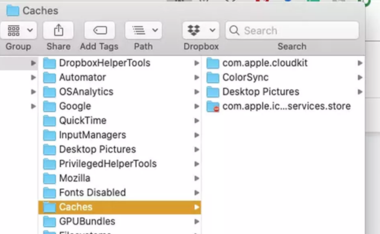Click the Share toolbar icon
Image resolution: width=380 pixels, height=234 pixels.
[x=58, y=30]
